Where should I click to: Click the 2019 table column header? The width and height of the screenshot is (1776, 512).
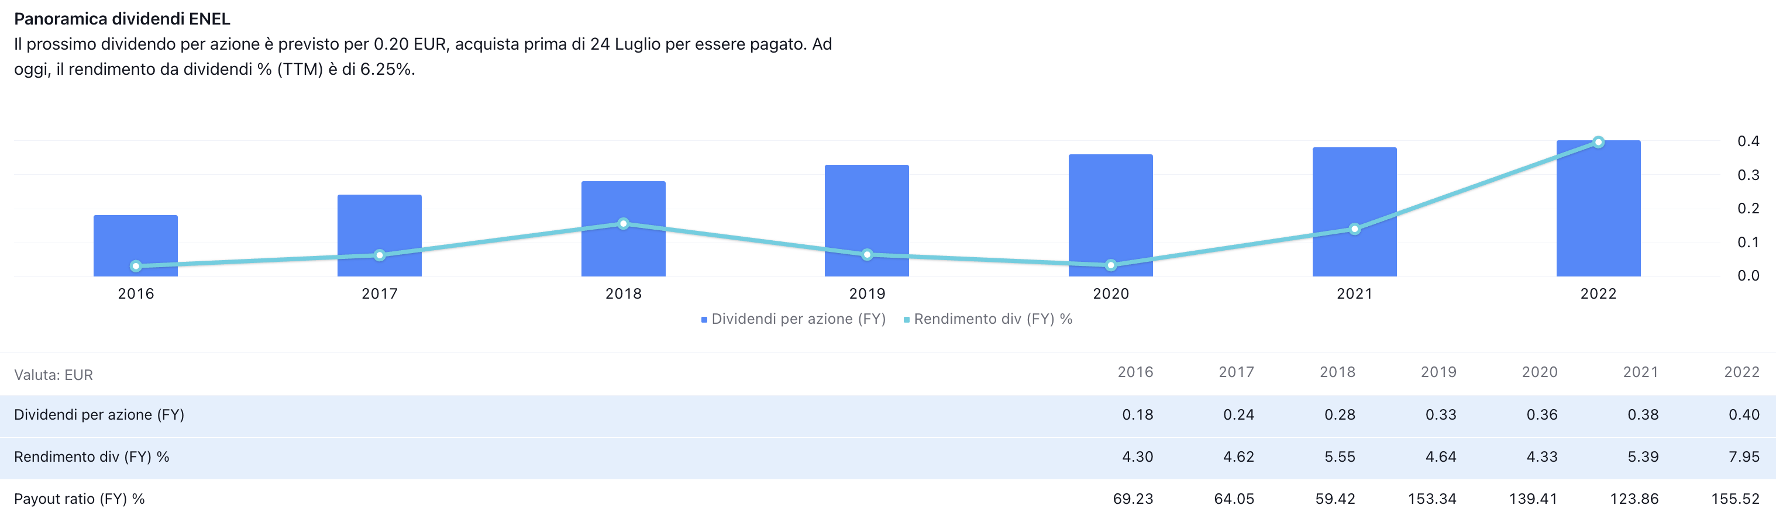(1438, 372)
